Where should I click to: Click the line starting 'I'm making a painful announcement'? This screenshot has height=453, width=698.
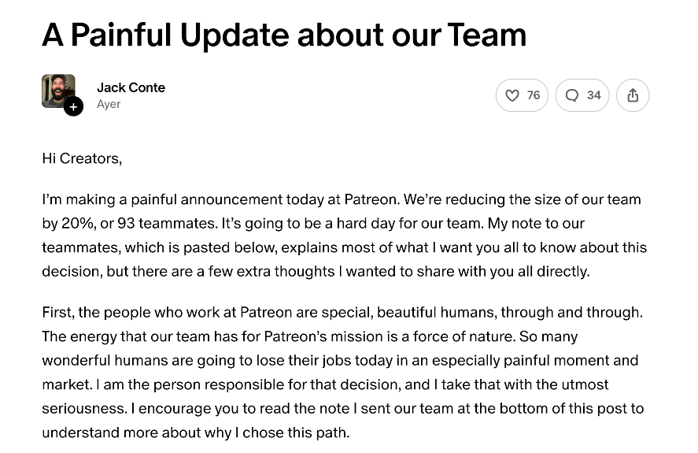point(342,199)
